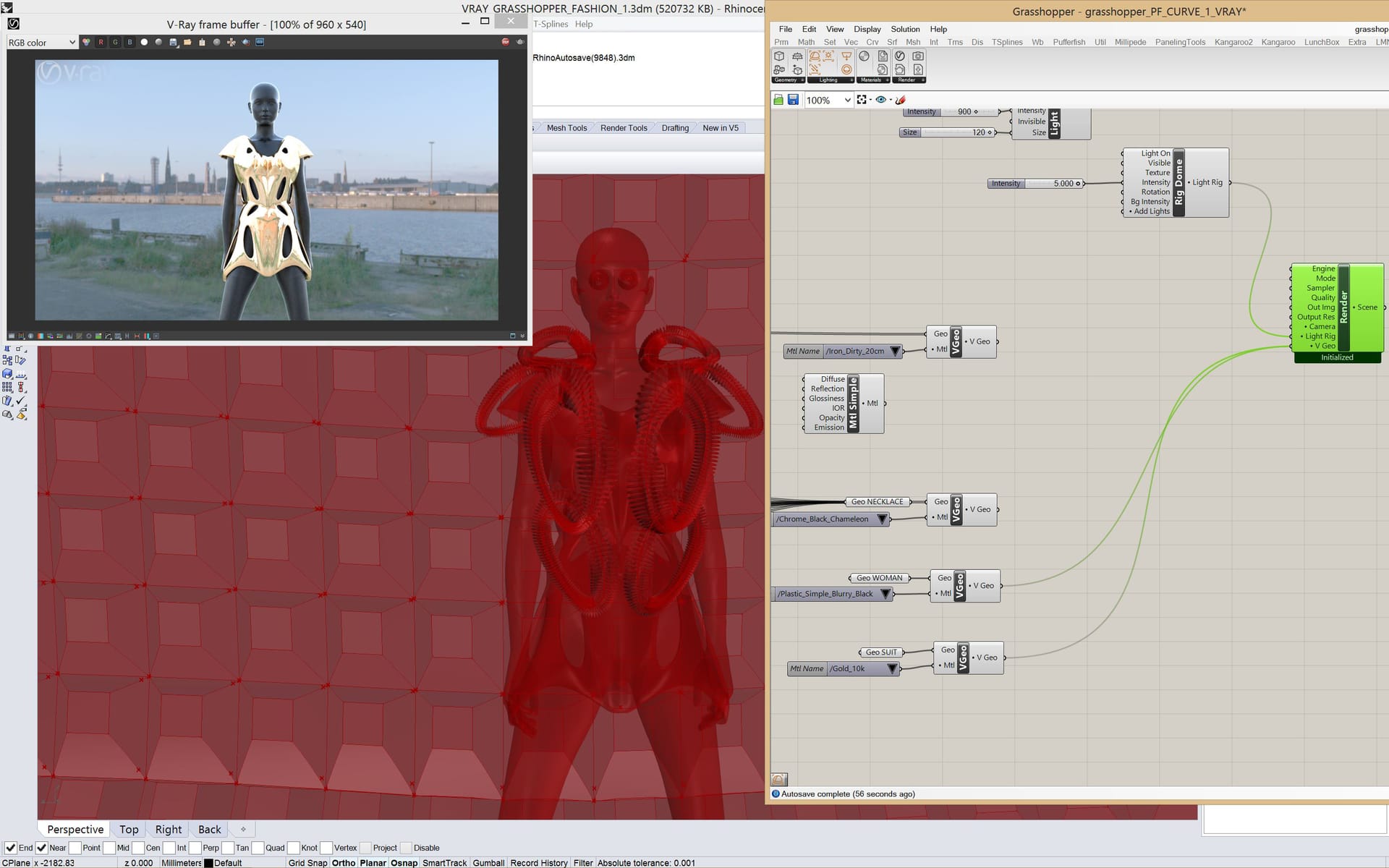Image resolution: width=1389 pixels, height=868 pixels.
Task: Open the Grasshopper file with green folder icon
Action: pyautogui.click(x=778, y=100)
